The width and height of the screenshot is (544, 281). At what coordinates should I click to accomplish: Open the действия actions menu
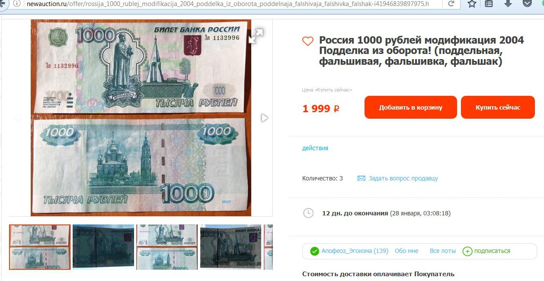(315, 148)
